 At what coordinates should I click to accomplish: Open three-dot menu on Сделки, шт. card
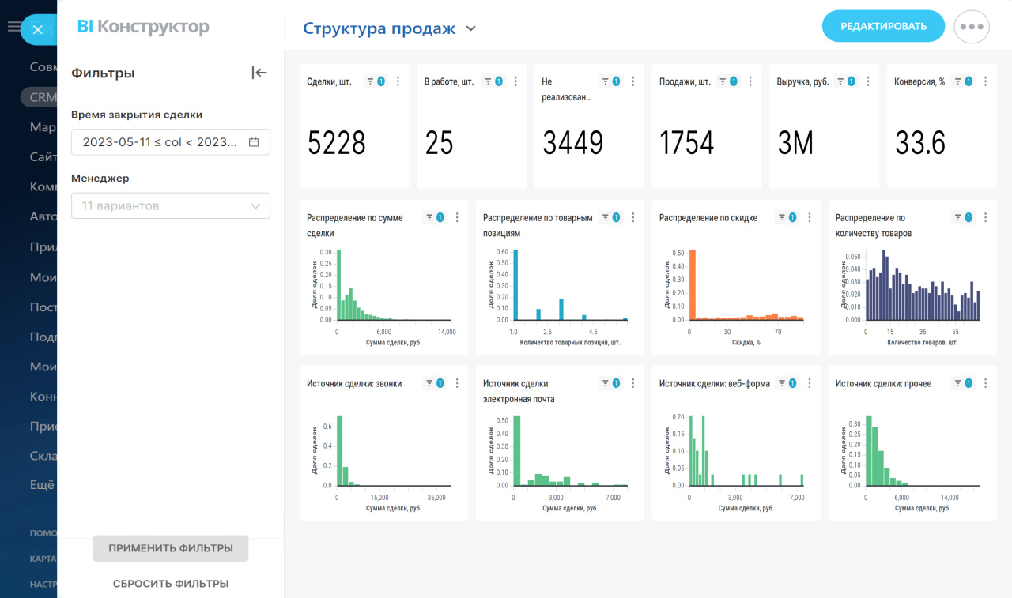point(398,81)
